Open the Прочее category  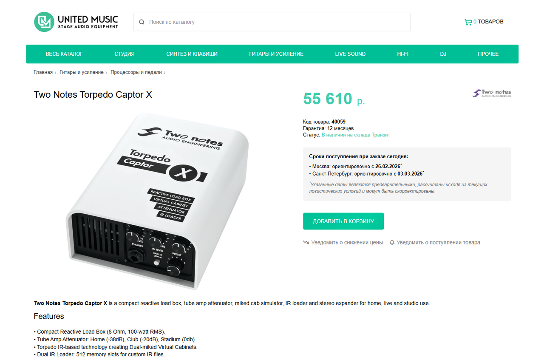(488, 54)
